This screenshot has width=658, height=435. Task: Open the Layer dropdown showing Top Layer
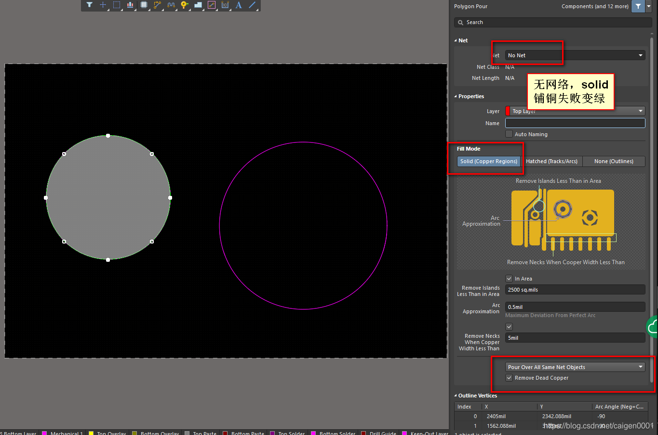[x=575, y=111]
